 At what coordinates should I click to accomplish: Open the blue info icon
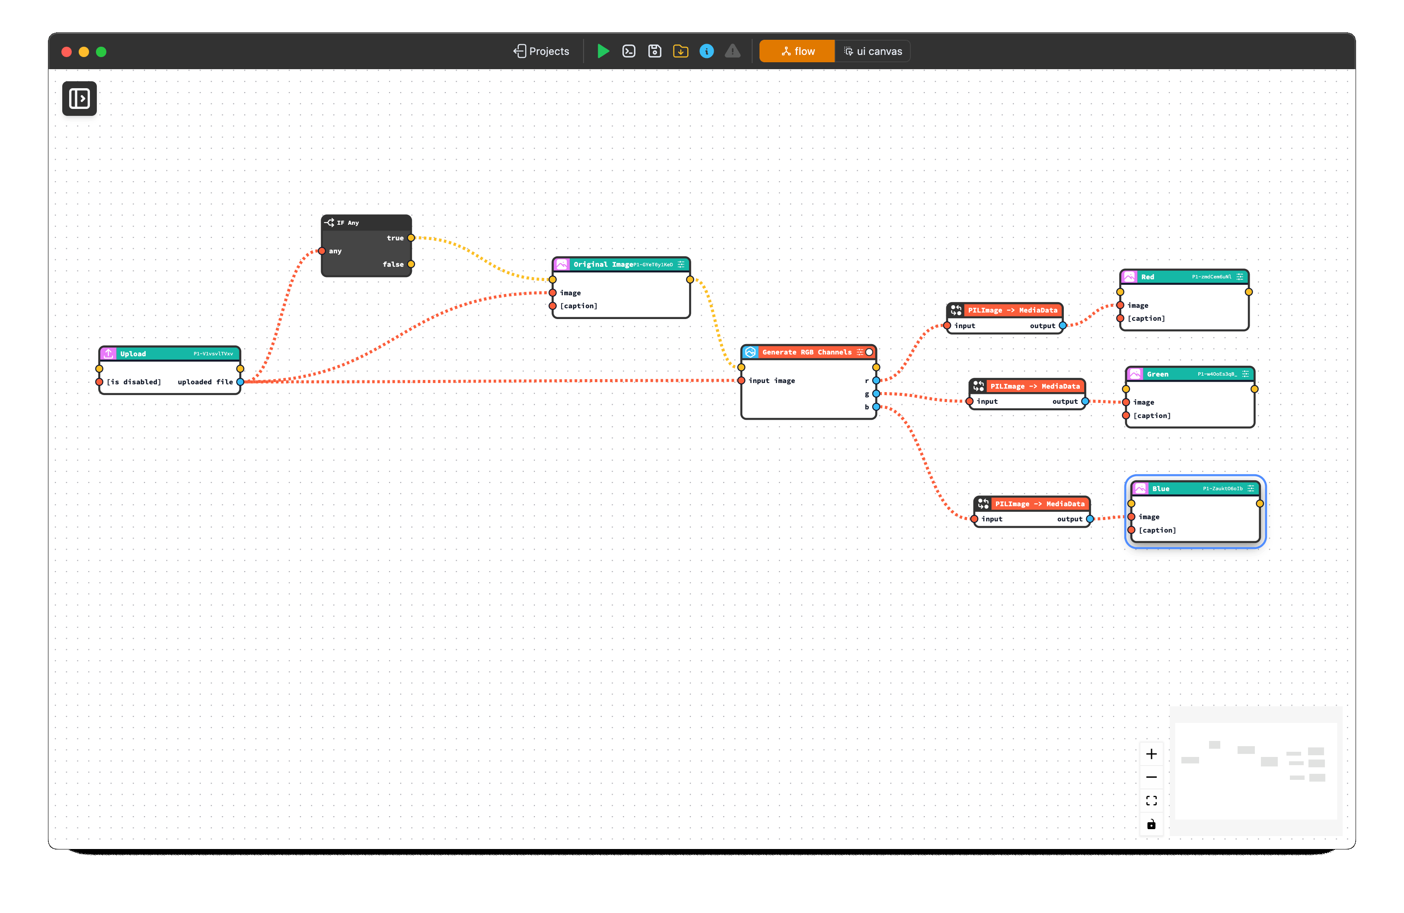tap(707, 51)
